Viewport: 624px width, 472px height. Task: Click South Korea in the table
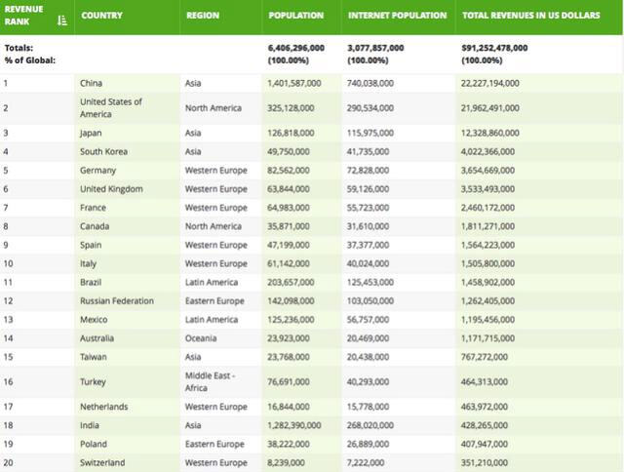pos(102,151)
